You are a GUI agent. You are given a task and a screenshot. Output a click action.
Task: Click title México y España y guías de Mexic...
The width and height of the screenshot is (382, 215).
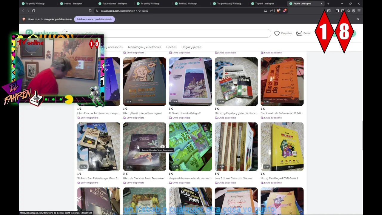236,113
